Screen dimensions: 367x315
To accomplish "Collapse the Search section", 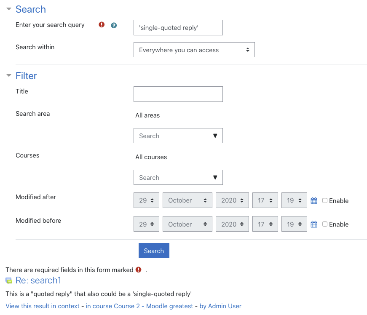I will (x=9, y=9).
